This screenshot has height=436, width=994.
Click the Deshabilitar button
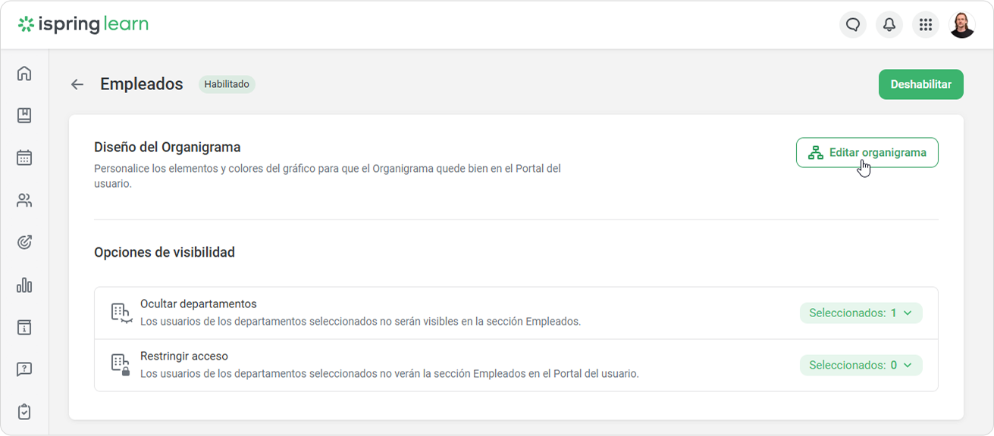click(x=920, y=85)
